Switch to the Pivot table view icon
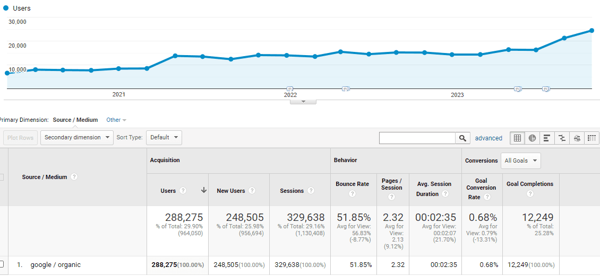The image size is (600, 276). (x=592, y=138)
